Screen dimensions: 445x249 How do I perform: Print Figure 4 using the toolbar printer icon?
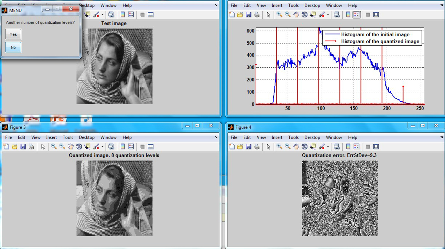[257, 147]
